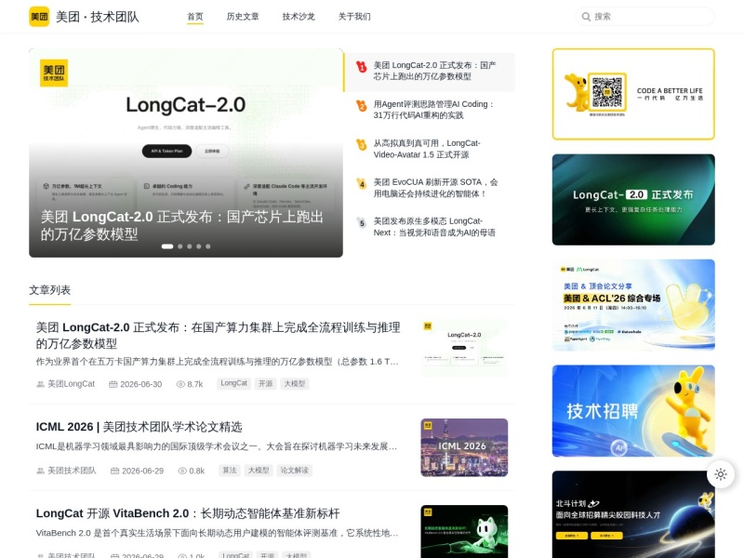Open ICML 2026 article thumbnail
The width and height of the screenshot is (744, 558).
click(x=464, y=447)
